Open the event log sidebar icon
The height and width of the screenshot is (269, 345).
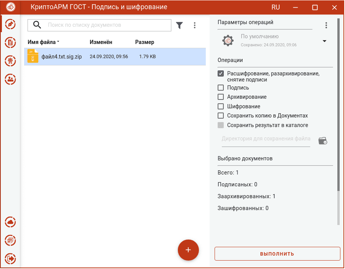tap(10, 240)
